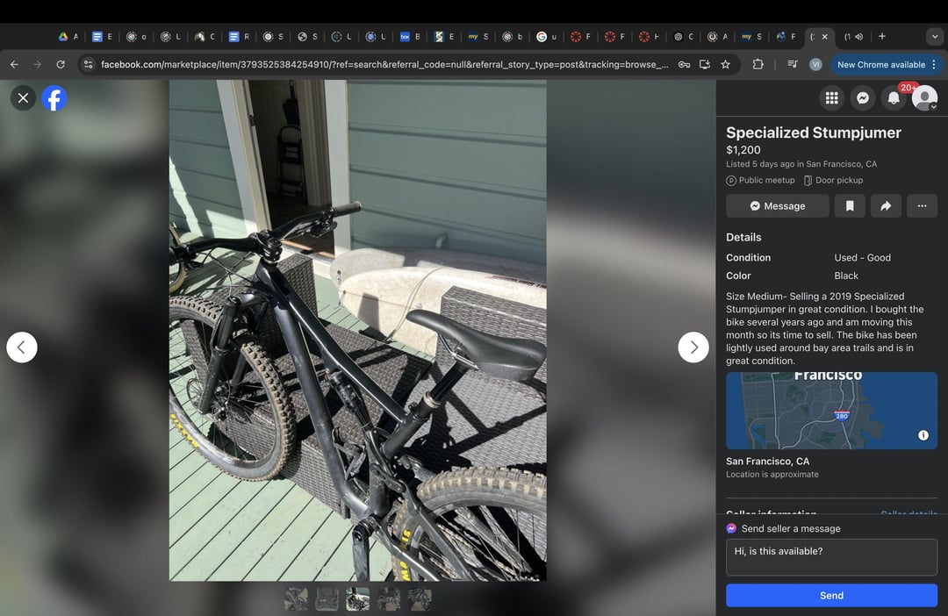The height and width of the screenshot is (616, 948).
Task: Open the media controls icon in Chrome toolbar
Action: pyautogui.click(x=792, y=64)
